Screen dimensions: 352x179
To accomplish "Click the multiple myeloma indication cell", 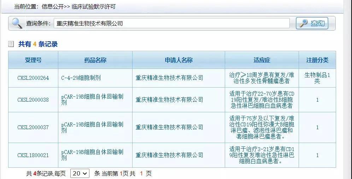I will 262,78.
